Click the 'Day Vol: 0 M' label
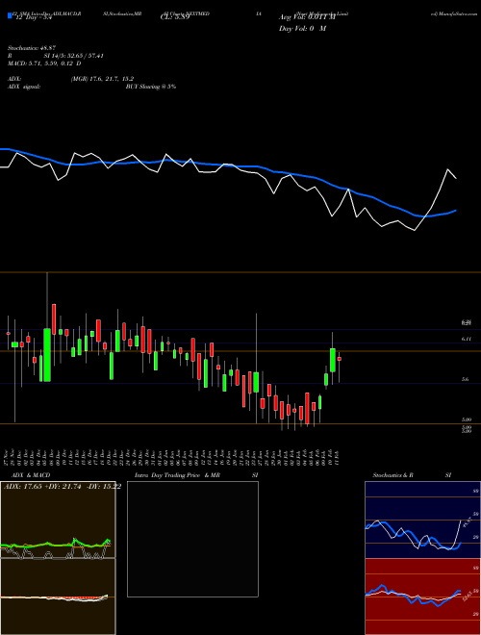This screenshot has height=635, width=481. pos(303,29)
